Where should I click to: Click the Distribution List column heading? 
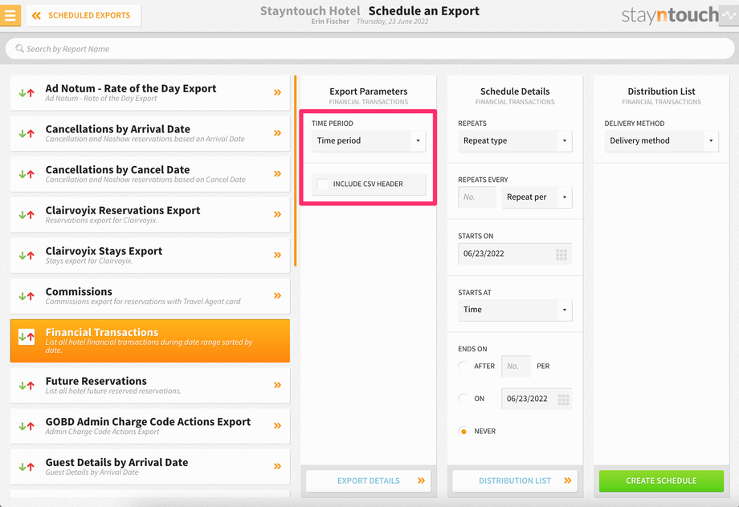click(662, 91)
